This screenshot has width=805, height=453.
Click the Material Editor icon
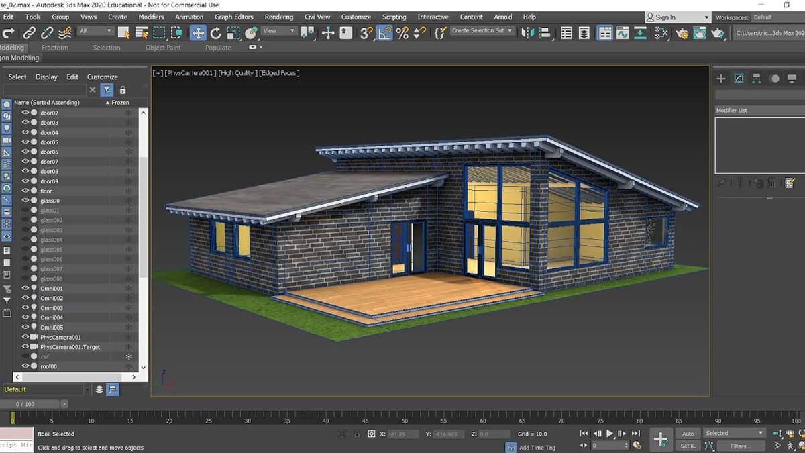pos(661,32)
